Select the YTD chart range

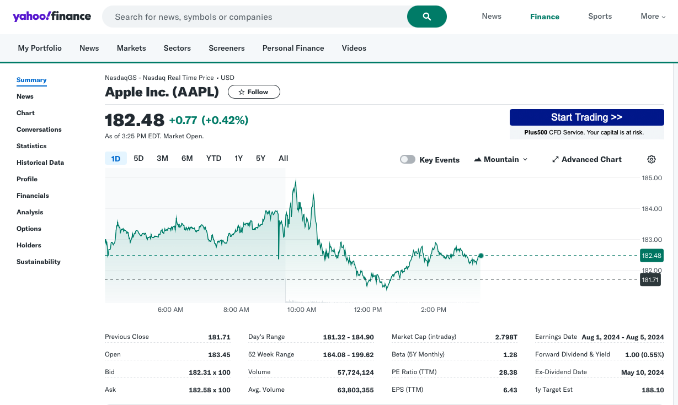pos(213,158)
